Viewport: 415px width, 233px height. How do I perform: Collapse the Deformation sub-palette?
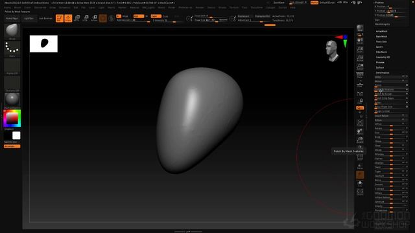(383, 72)
